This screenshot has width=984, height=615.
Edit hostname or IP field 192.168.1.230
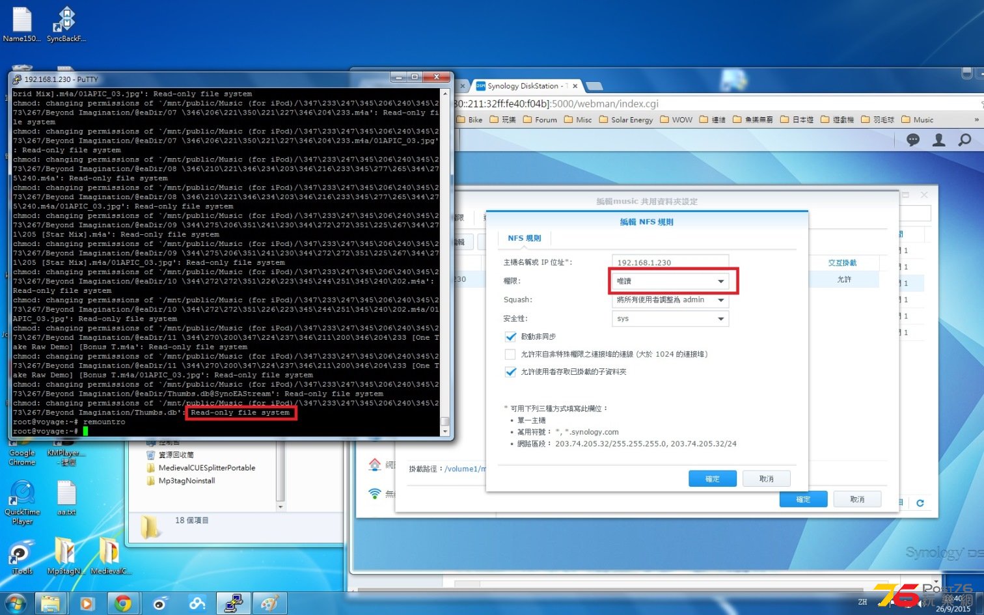[670, 262]
